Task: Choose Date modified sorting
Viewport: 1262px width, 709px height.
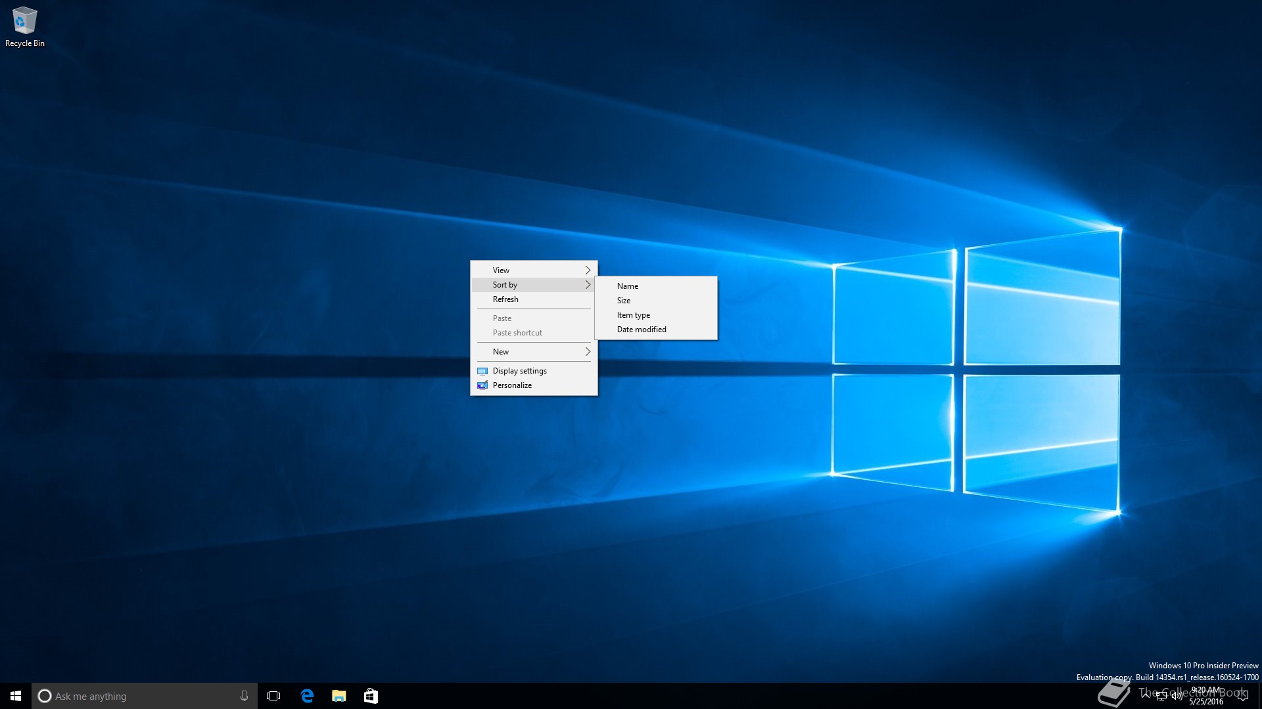Action: coord(642,330)
